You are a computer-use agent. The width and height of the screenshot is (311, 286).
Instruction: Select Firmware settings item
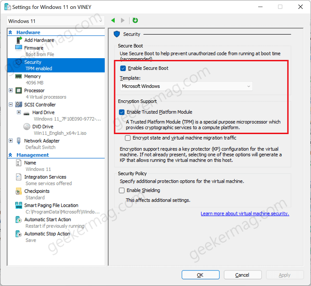tap(34, 48)
